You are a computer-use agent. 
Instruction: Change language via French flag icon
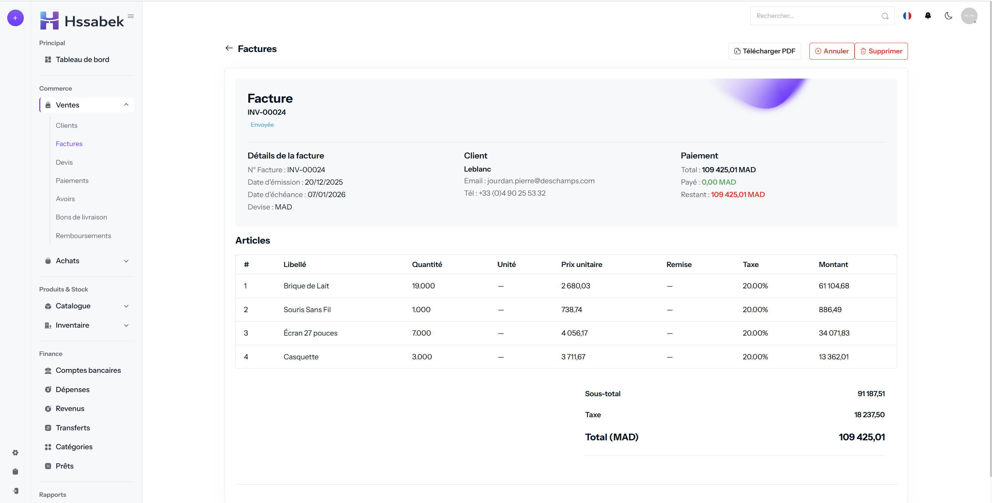(907, 16)
